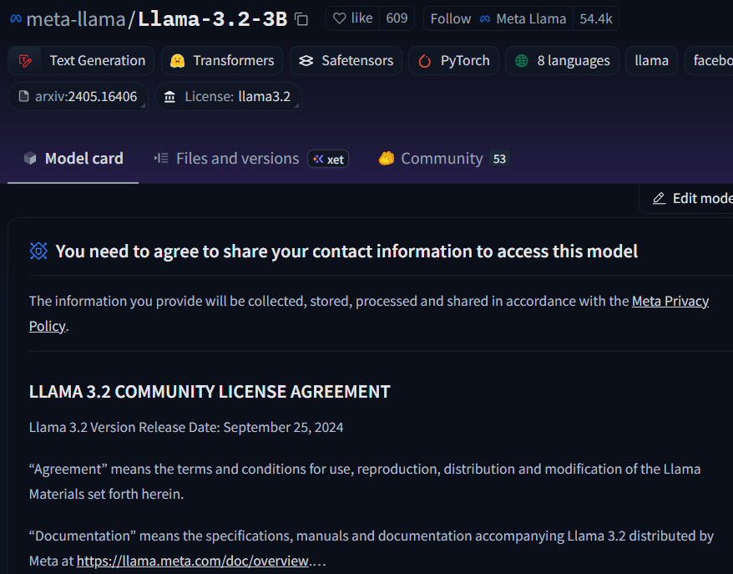Copy the model name with the copy icon
733x574 pixels.
301,19
